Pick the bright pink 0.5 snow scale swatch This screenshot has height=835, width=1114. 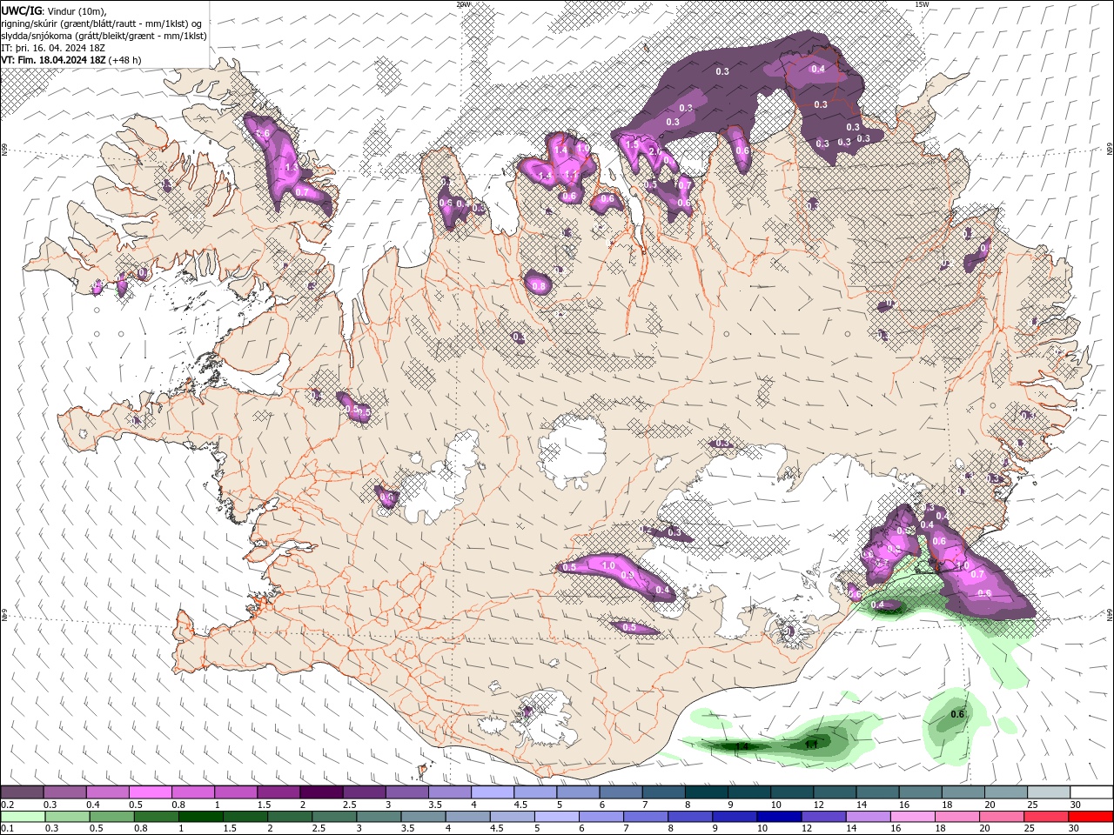click(x=150, y=792)
